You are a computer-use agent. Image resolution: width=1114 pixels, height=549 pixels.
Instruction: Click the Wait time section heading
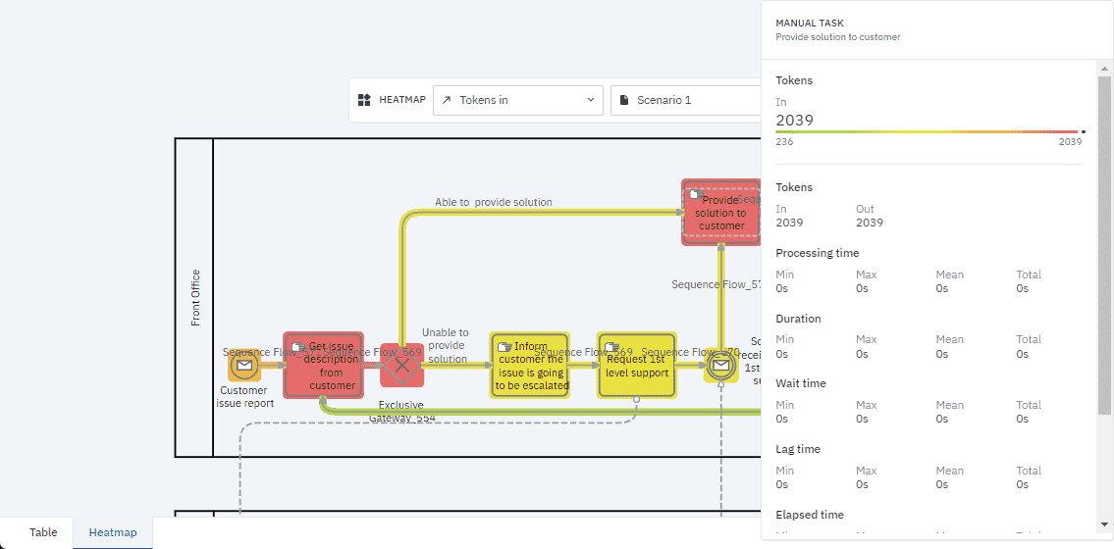pos(801,383)
